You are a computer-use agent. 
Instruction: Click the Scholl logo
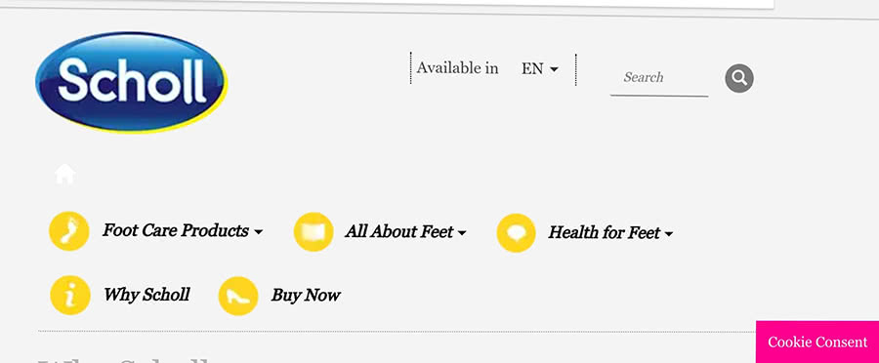click(x=131, y=82)
